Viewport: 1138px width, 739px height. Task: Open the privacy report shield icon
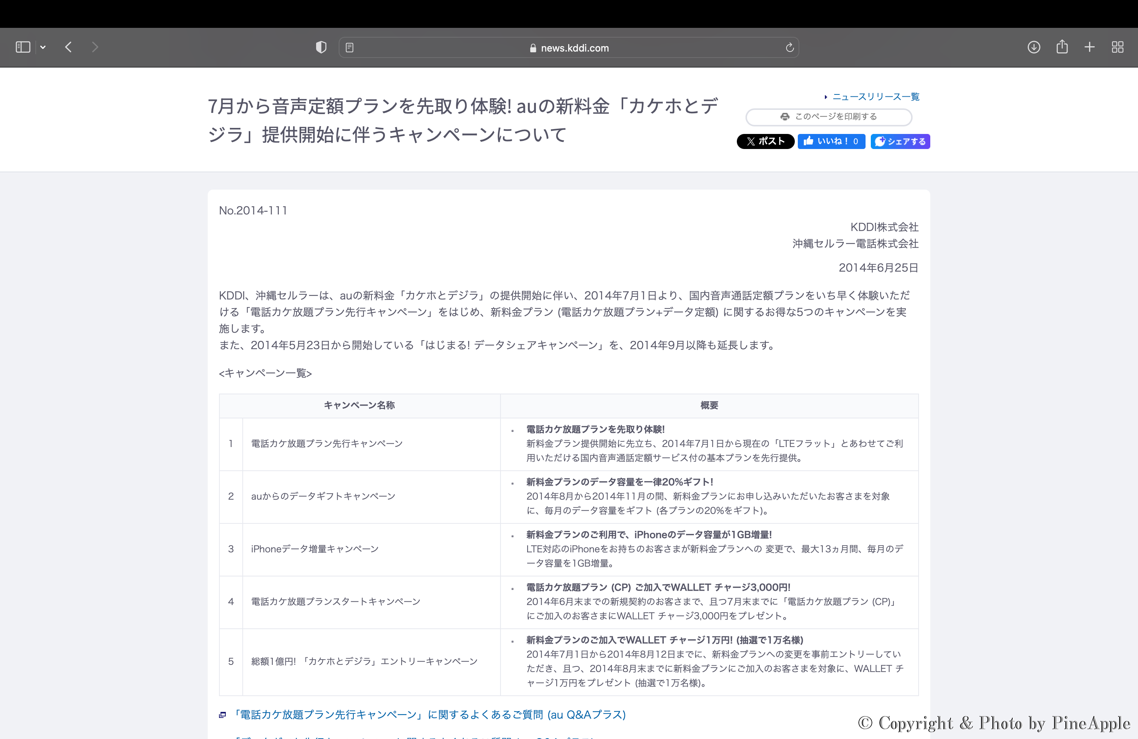[x=321, y=47]
